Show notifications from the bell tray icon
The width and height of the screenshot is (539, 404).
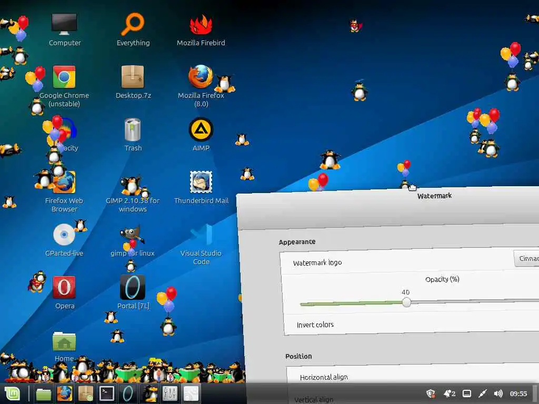pyautogui.click(x=450, y=393)
